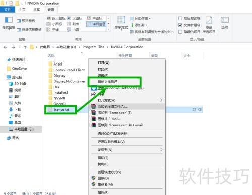Select medium icons layout
Image resolution: width=252 pixels, height=195 pixels.
click(x=95, y=18)
